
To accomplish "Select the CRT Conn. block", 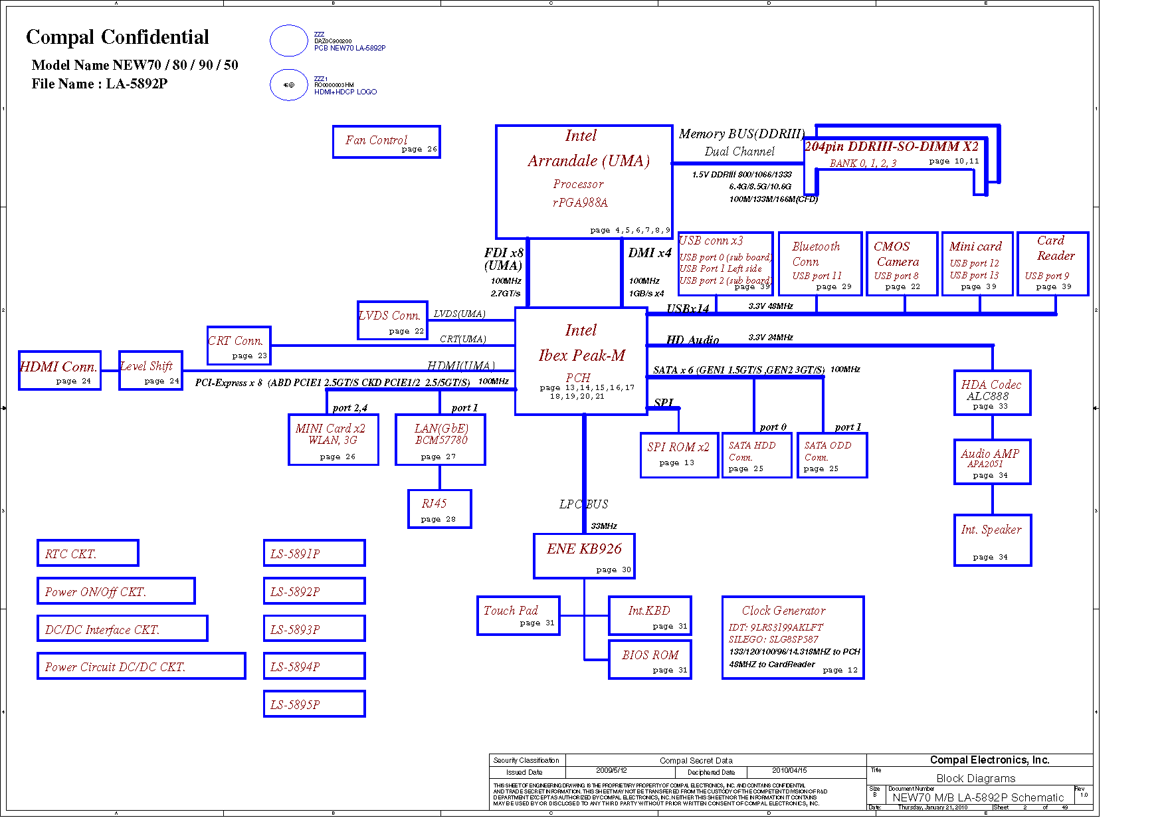I will (x=239, y=346).
